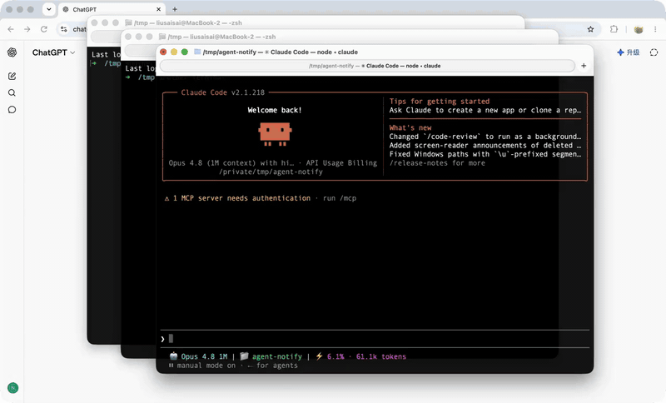Click the manual mode pause icon
The image size is (666, 403).
point(171,366)
